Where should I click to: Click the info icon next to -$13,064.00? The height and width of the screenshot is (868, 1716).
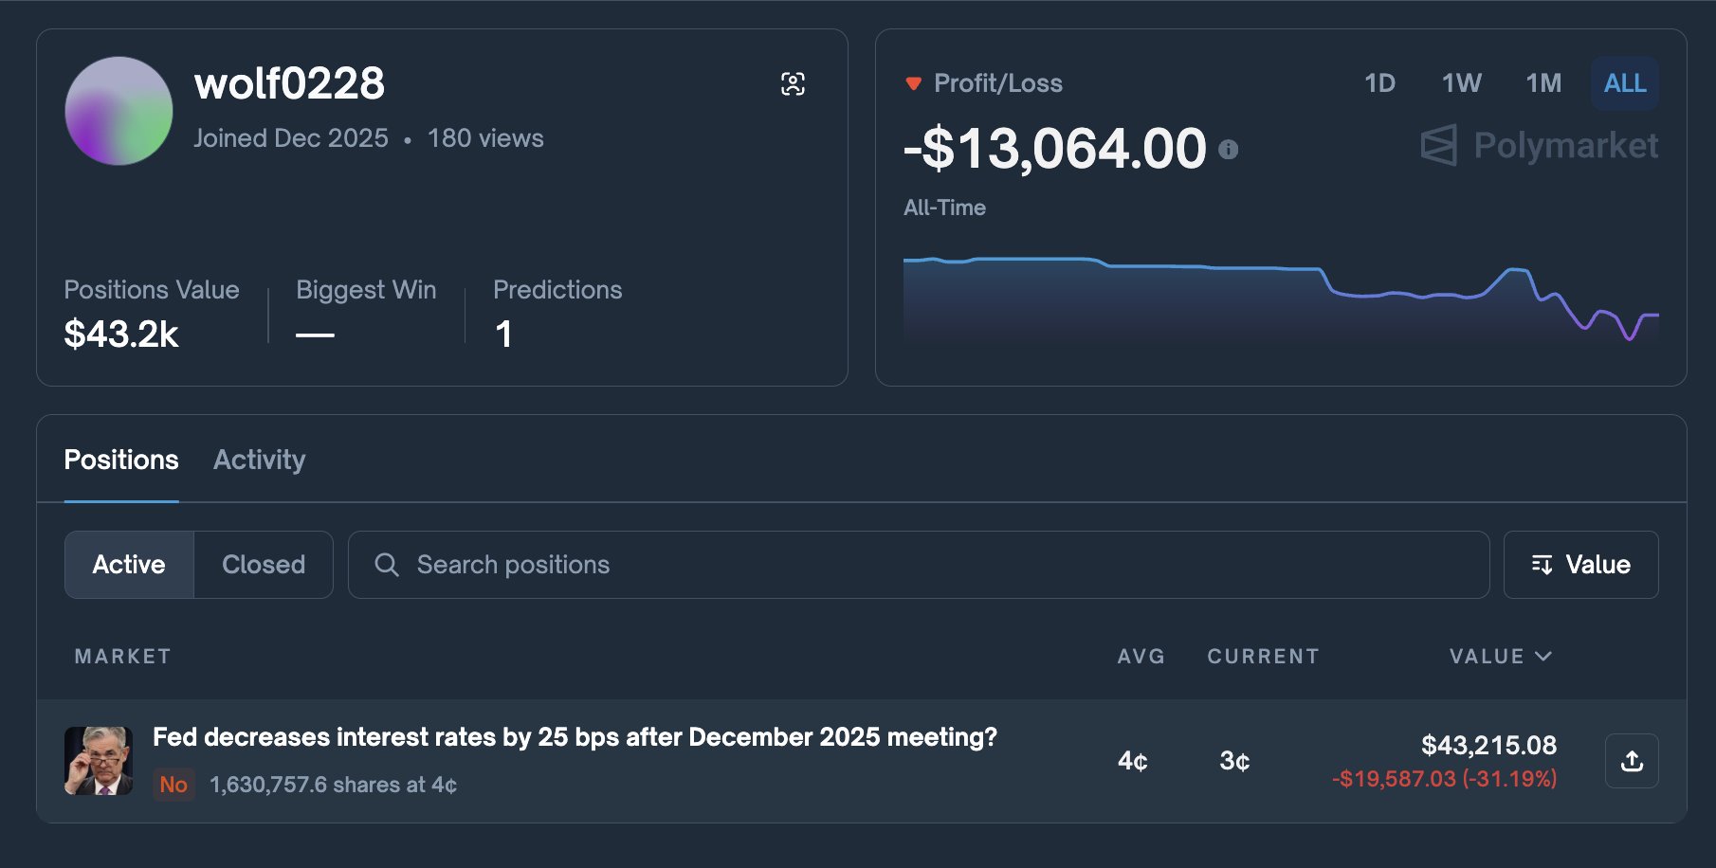pos(1228,150)
